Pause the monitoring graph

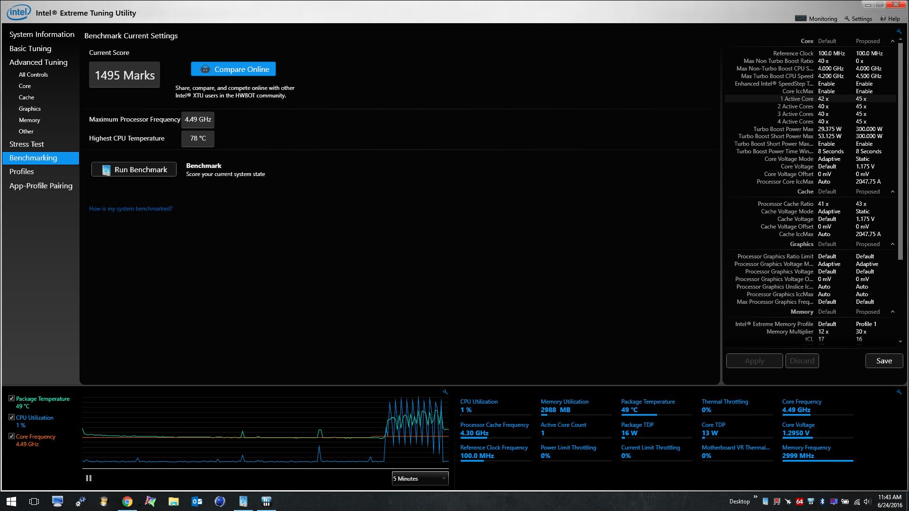pos(89,478)
